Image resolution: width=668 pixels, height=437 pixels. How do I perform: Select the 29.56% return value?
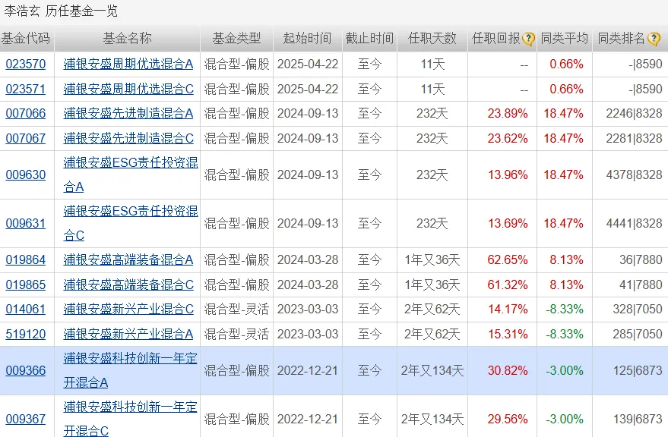[508, 419]
